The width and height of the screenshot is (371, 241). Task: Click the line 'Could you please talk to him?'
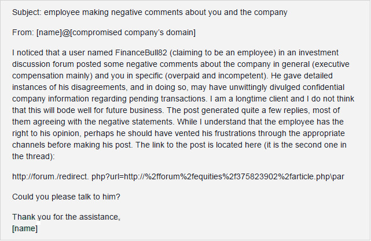click(x=66, y=197)
